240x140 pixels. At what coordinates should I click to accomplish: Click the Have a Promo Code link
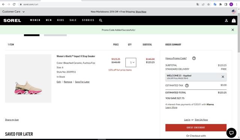[176, 58]
